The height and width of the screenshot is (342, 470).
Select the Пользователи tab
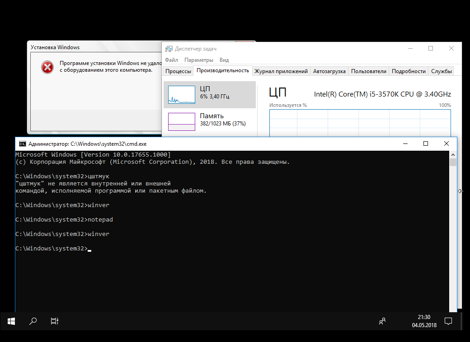(368, 71)
